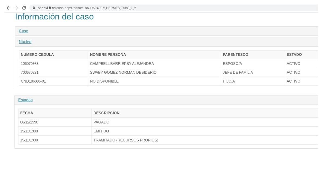The height and width of the screenshot is (170, 325).
Task: Click the browser forward arrow
Action: pyautogui.click(x=16, y=8)
